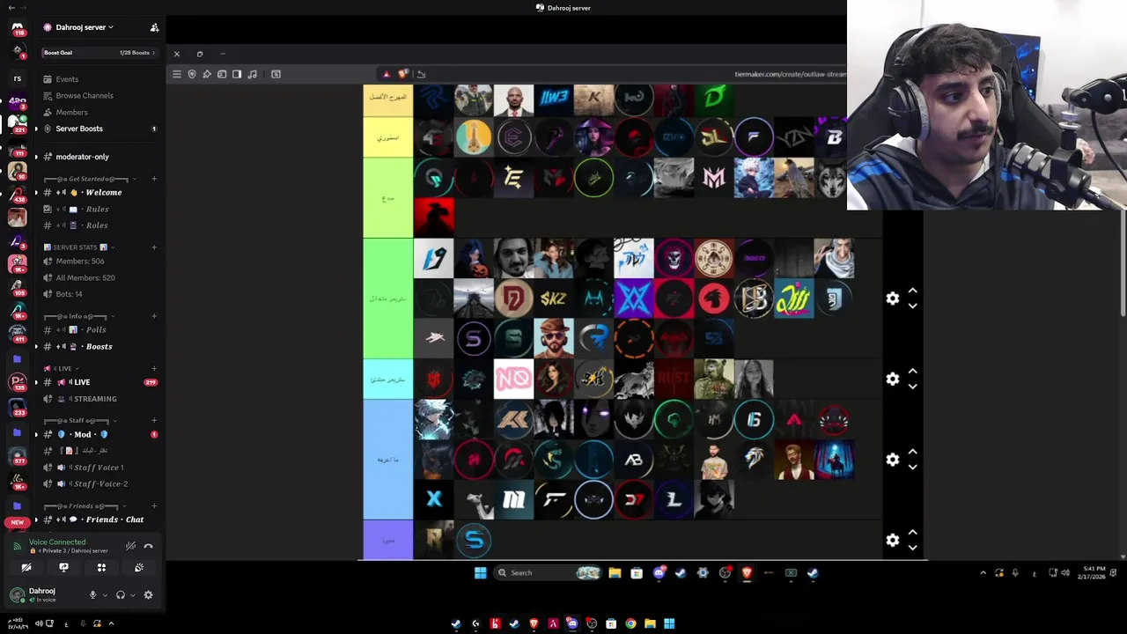Toggle the tab panel icon in the browser toolbar

tap(222, 74)
